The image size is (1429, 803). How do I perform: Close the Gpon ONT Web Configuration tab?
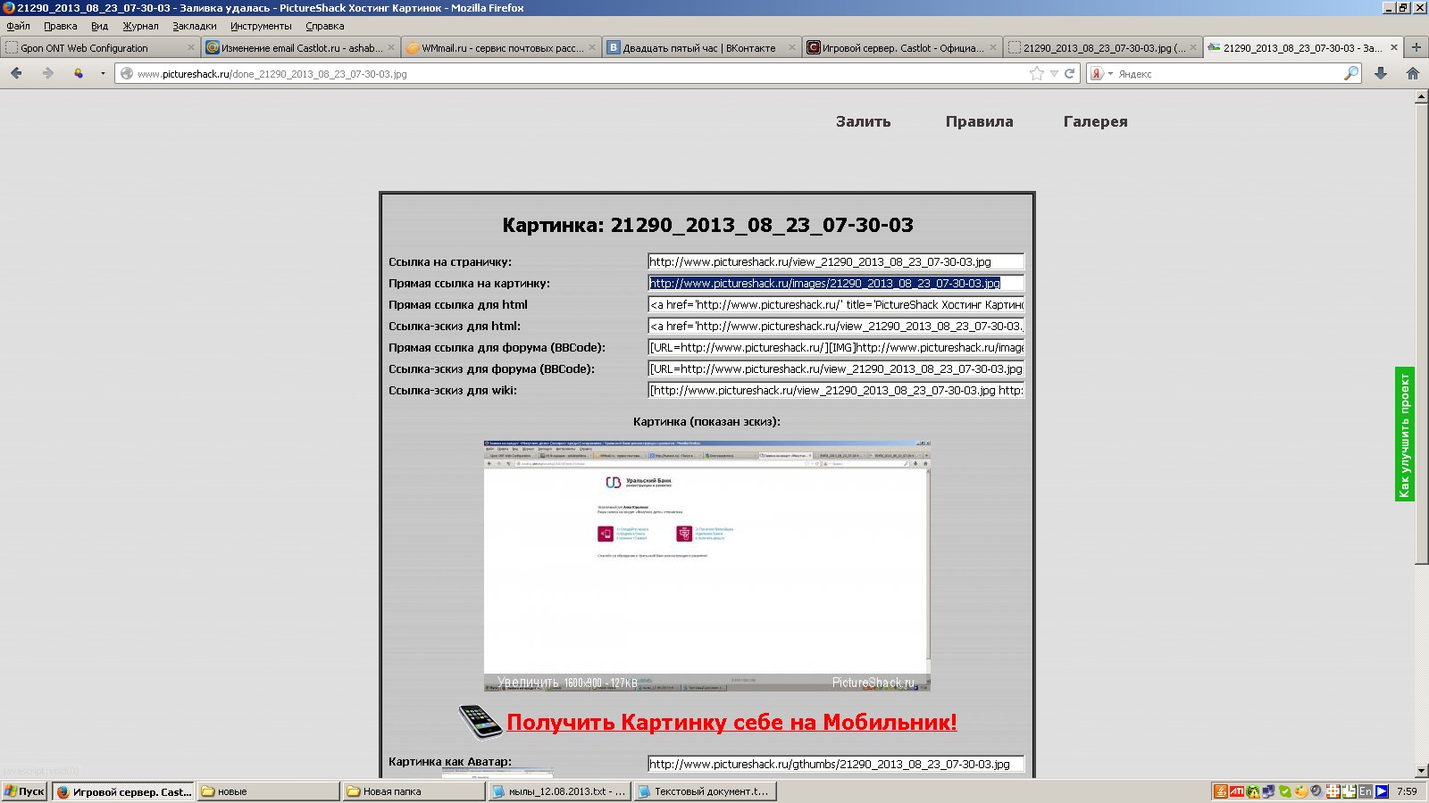(x=190, y=48)
